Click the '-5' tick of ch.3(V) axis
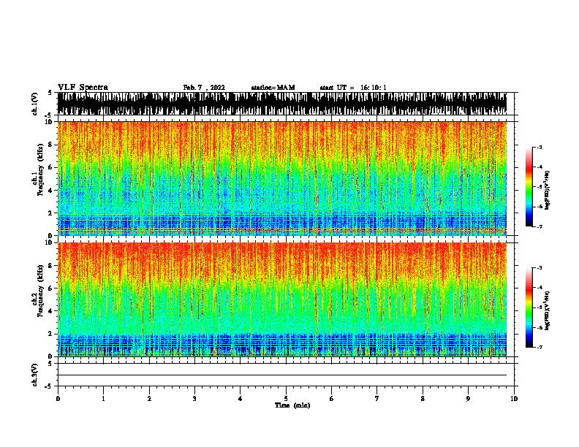 tap(49, 386)
